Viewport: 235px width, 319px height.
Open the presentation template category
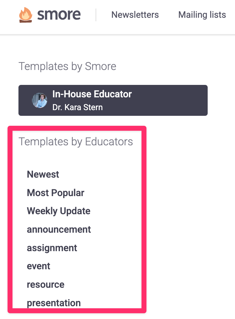point(54,303)
